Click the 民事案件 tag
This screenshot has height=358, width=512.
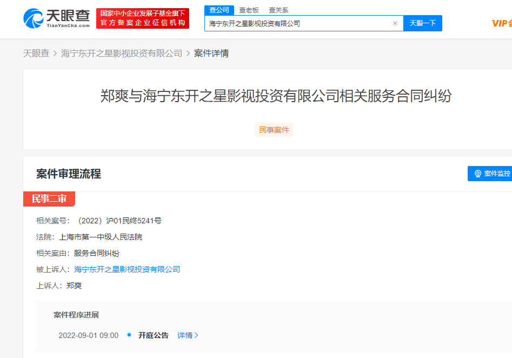pyautogui.click(x=274, y=130)
